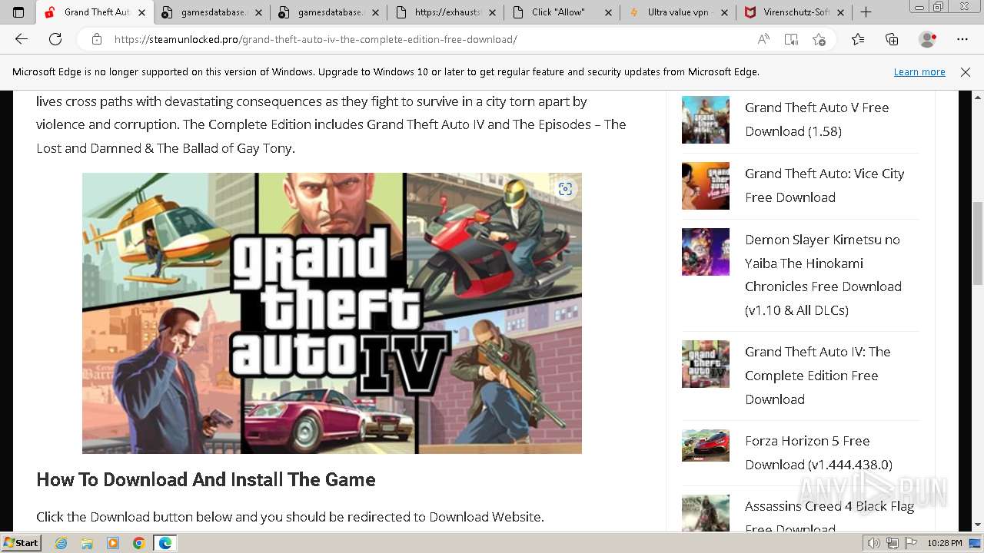Close the Click "Allow" tab

click(x=608, y=12)
